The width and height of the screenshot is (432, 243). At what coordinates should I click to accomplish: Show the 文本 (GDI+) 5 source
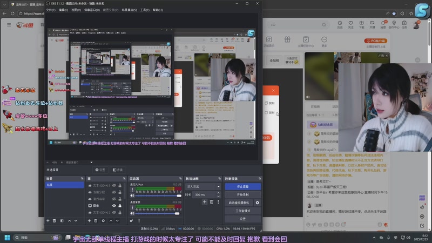[x=114, y=185]
